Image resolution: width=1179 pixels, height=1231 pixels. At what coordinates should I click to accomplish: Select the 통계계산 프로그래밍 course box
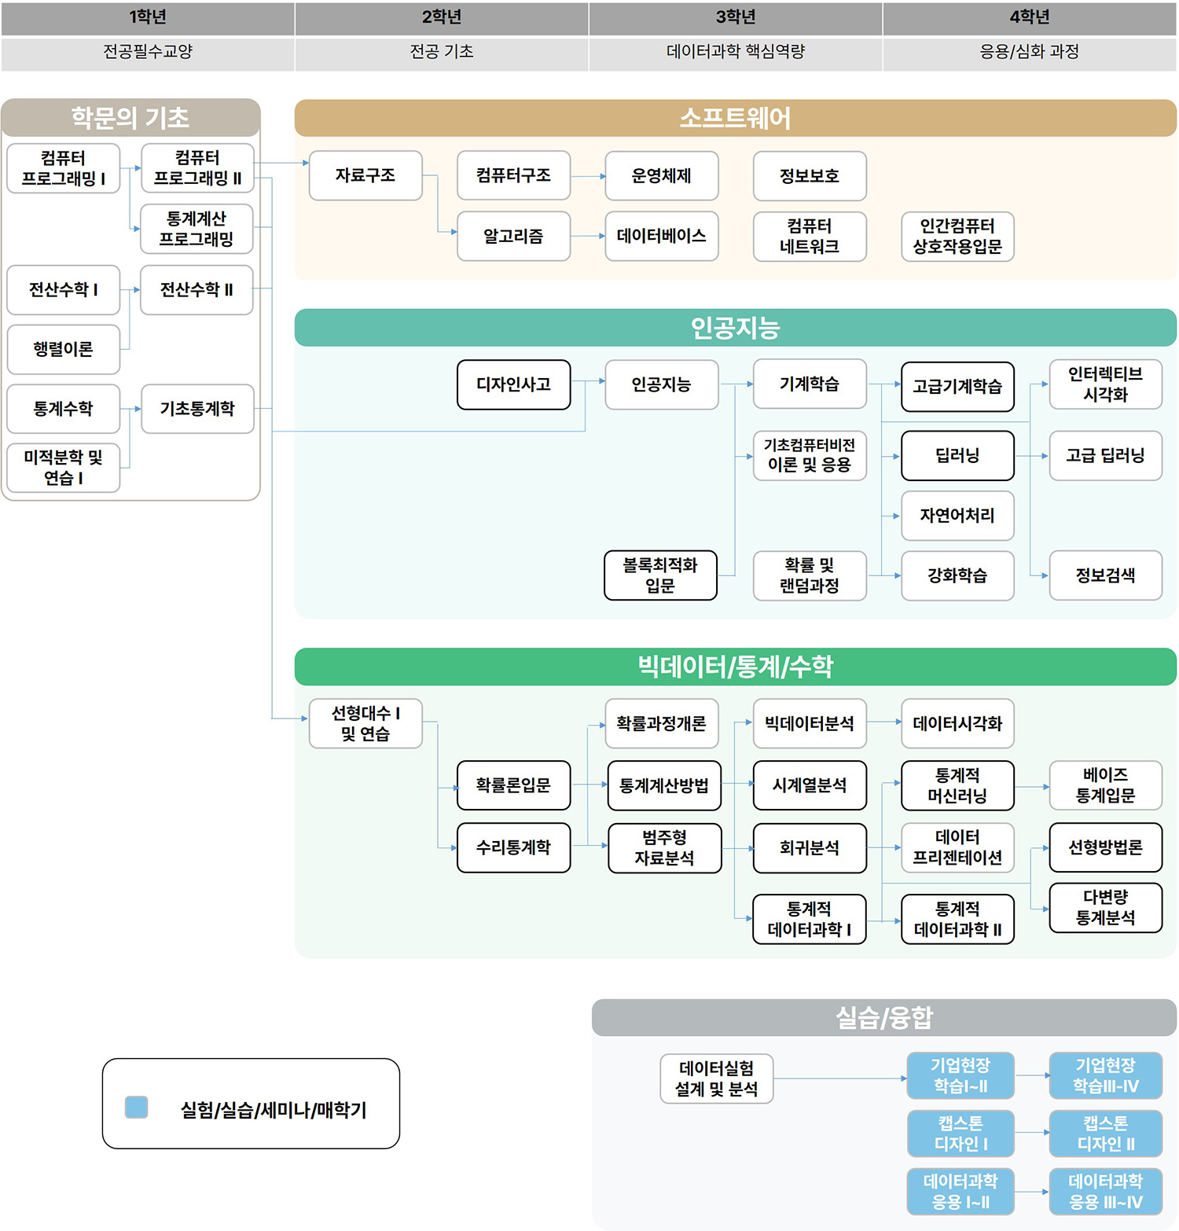196,229
